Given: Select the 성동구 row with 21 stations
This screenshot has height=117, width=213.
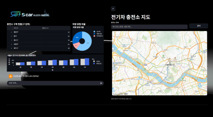Looking at the screenshot, I should (x=39, y=44).
